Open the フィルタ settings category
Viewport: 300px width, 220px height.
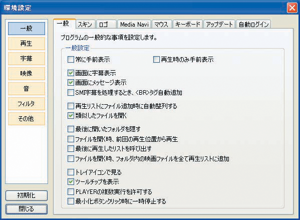pyautogui.click(x=27, y=104)
